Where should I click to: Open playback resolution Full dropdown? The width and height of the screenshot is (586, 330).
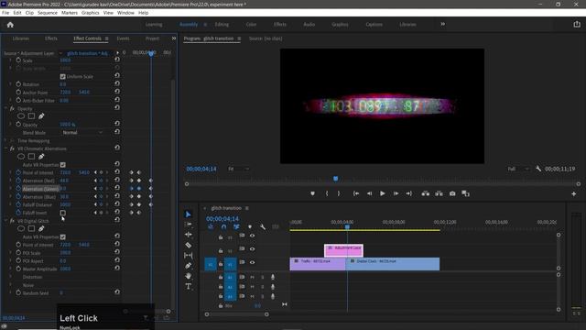pos(518,169)
